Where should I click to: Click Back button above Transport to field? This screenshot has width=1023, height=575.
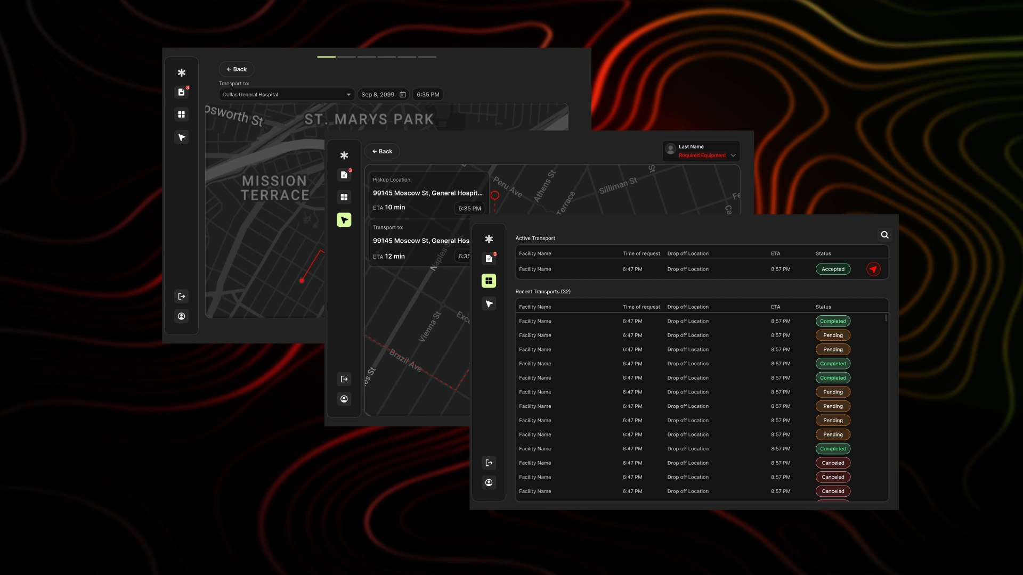pos(236,69)
